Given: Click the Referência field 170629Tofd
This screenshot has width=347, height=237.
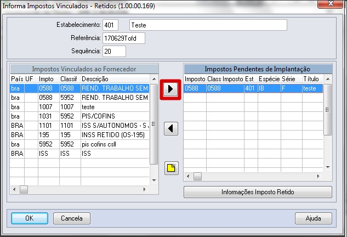Looking at the screenshot, I should (124, 38).
